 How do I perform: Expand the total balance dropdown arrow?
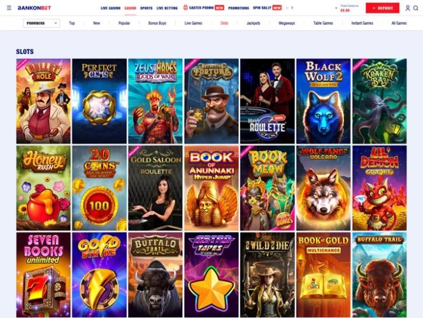click(x=336, y=8)
